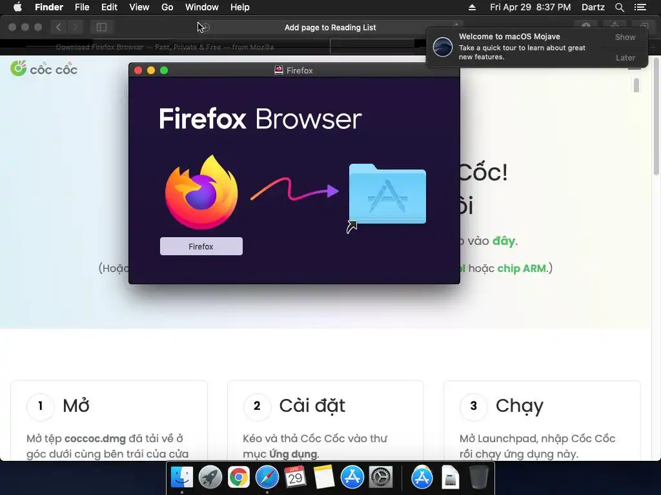Screen dimensions: 661x495
Task: Click the date and time in menu bar
Action: tap(531, 7)
